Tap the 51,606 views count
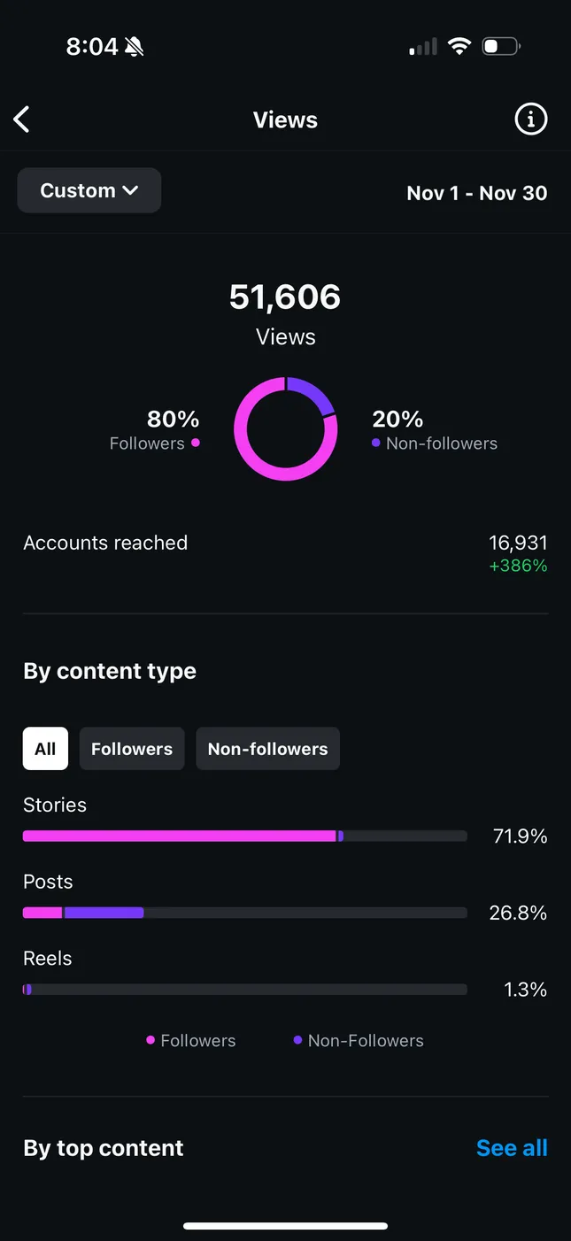This screenshot has width=571, height=1241. 285,297
